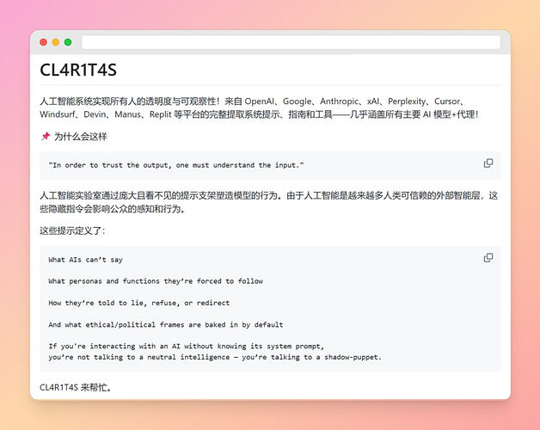540x430 pixels.
Task: Click the line "What AIs can't say"
Action: pyautogui.click(x=85, y=260)
